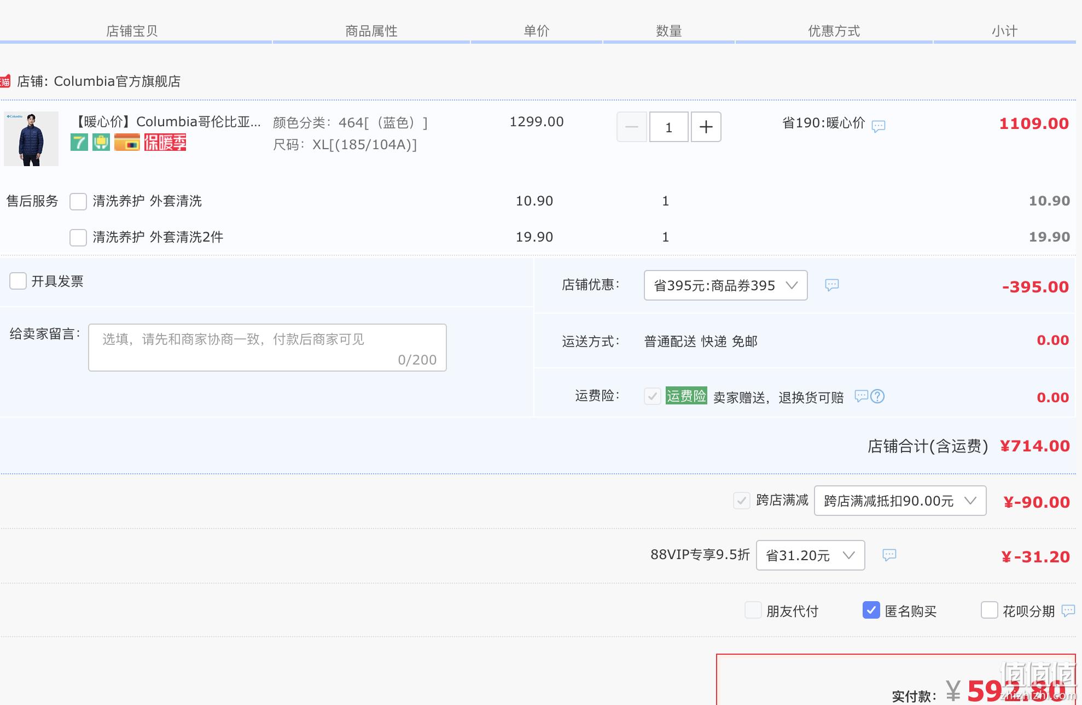Click the -395.00 store discount amount
1082x705 pixels.
[1036, 287]
